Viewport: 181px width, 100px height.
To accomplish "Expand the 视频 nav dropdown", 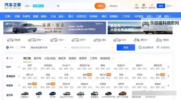I will click(x=44, y=16).
